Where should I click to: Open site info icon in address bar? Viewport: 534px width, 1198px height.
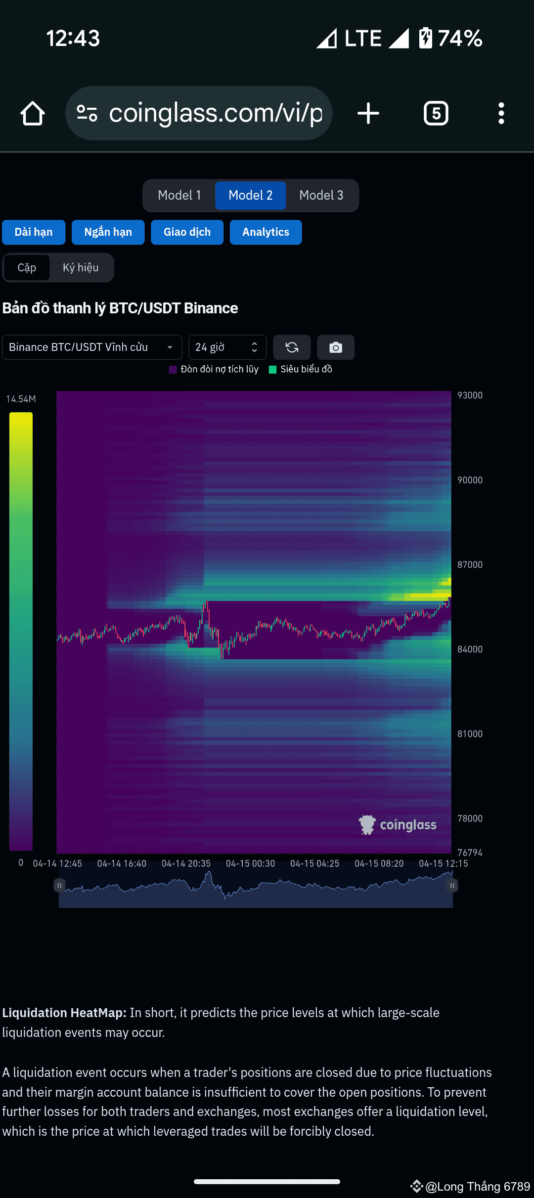[x=87, y=113]
